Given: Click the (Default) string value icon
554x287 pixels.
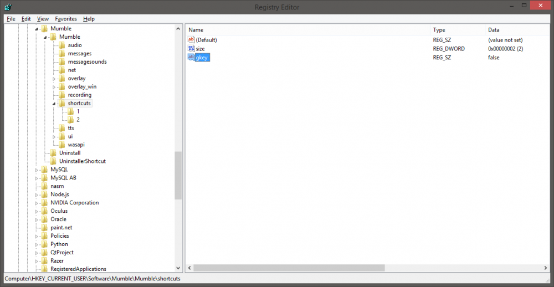Looking at the screenshot, I should [191, 40].
